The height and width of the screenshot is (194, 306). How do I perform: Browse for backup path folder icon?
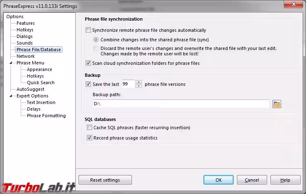[277, 104]
